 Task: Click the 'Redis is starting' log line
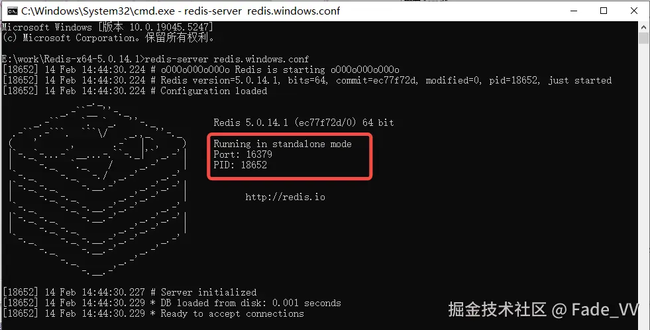click(x=201, y=70)
